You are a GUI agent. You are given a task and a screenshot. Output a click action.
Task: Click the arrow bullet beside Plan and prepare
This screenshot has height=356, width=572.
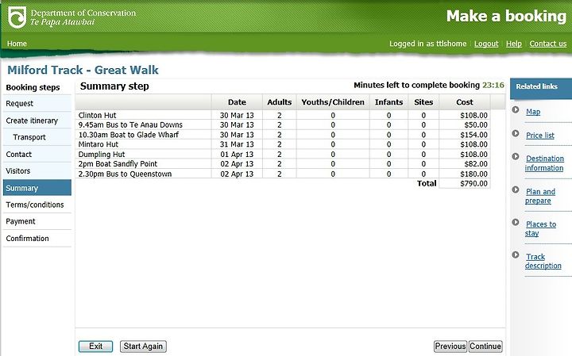516,189
